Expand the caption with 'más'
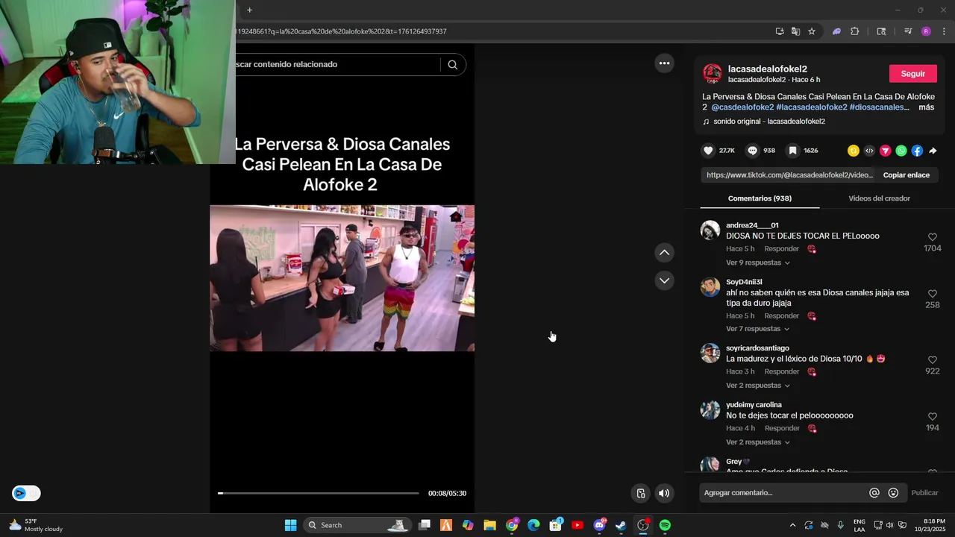The image size is (955, 537). 926,107
